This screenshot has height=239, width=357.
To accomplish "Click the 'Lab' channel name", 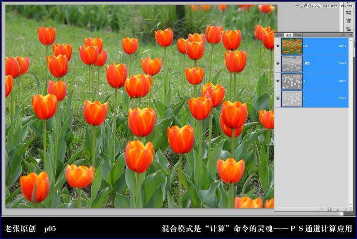I will click(x=306, y=46).
